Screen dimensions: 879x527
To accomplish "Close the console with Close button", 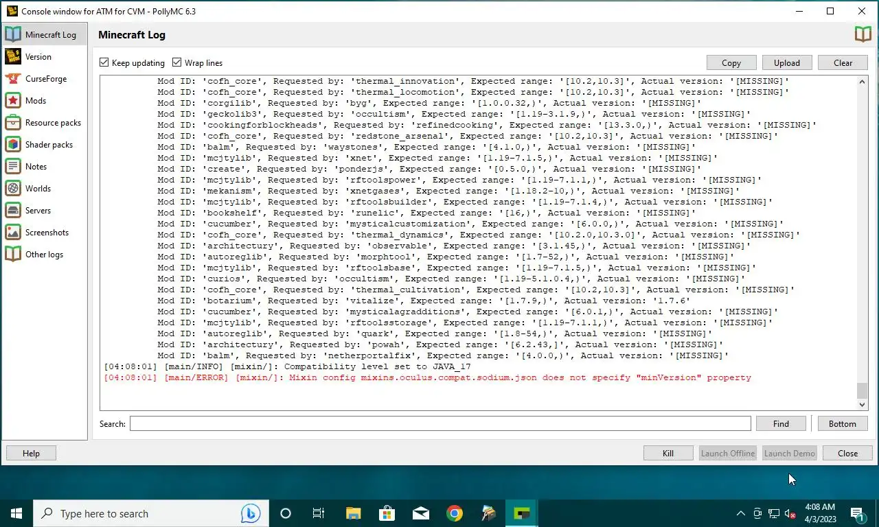I will click(x=848, y=453).
